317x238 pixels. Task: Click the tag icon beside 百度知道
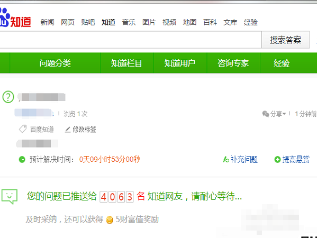pos(23,129)
